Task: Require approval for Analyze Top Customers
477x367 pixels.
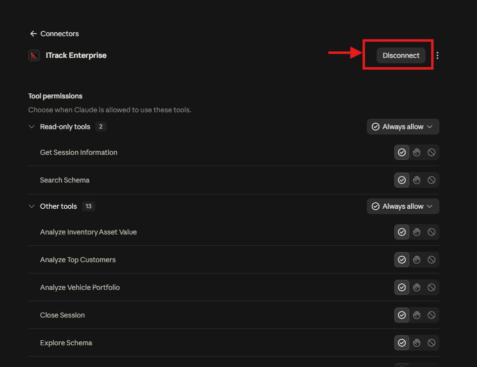Action: tap(417, 260)
